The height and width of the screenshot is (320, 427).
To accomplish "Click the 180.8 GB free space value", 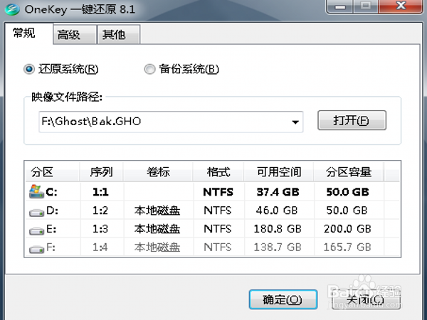I will (x=278, y=229).
